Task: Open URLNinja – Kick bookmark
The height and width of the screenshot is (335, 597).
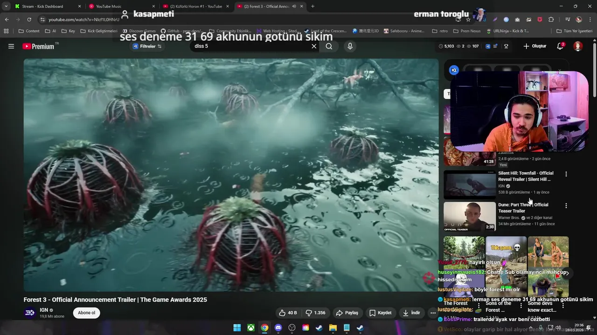Action: pos(507,31)
